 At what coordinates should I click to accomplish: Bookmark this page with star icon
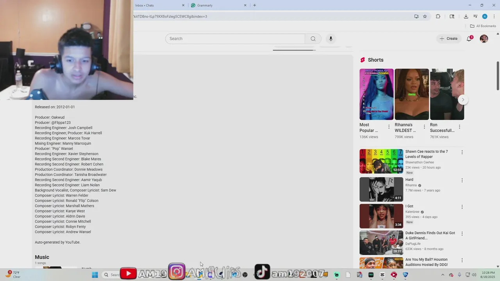425,16
